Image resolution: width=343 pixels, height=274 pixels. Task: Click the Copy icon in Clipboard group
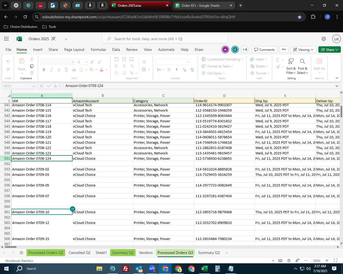tap(32, 66)
